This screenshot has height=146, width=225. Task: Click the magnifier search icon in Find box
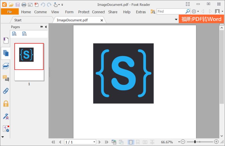point(188,11)
